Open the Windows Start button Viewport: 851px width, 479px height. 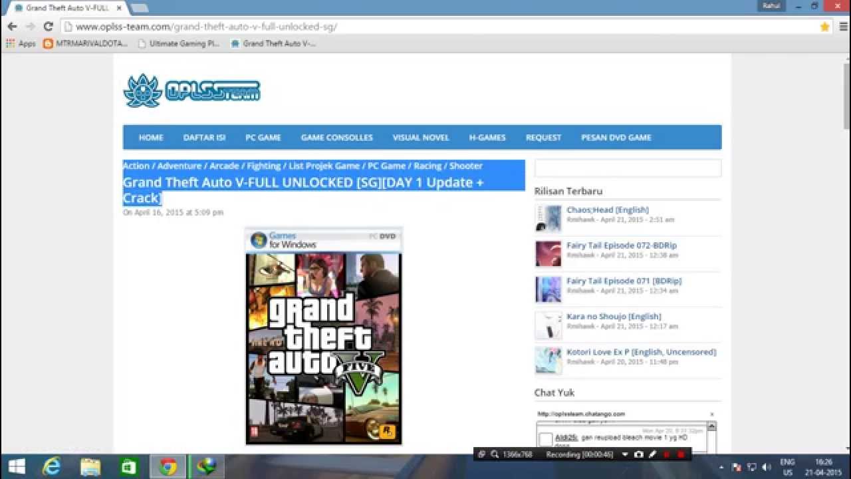click(x=16, y=467)
